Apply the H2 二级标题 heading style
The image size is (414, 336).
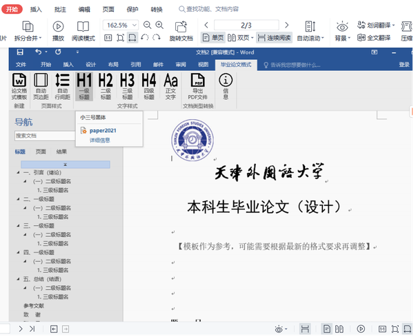point(106,86)
